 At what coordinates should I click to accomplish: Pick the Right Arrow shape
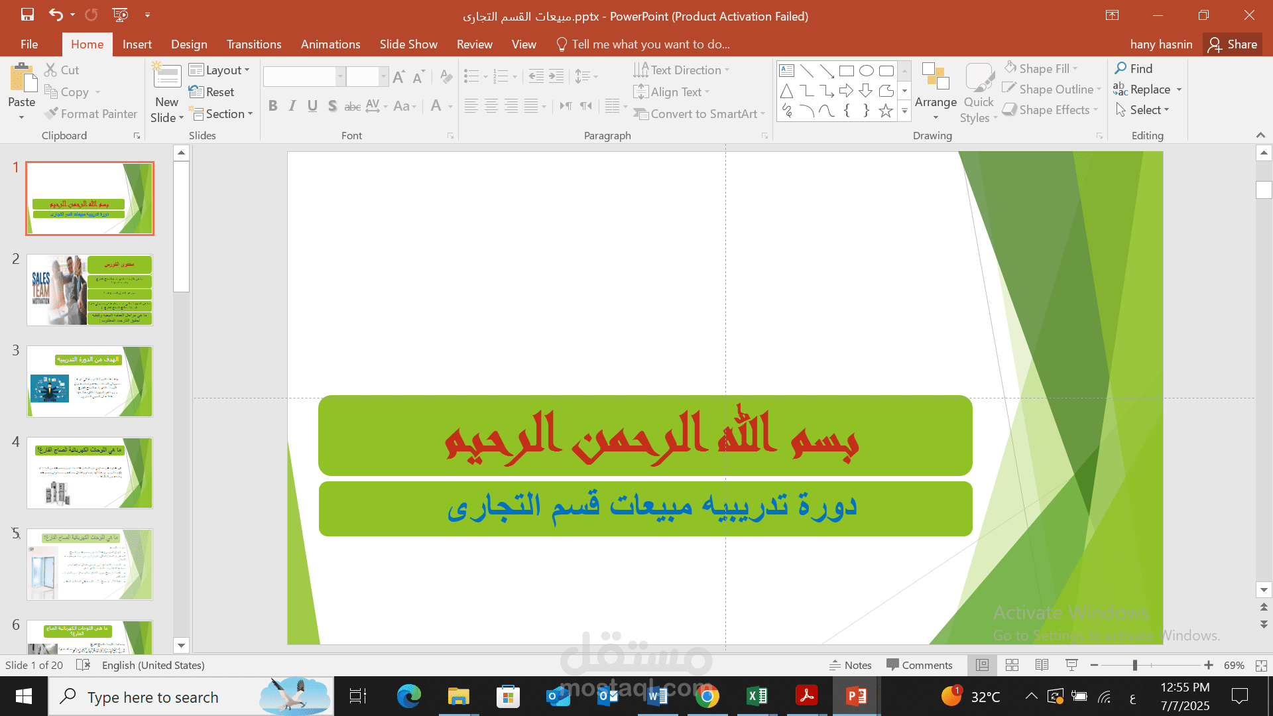click(x=846, y=91)
